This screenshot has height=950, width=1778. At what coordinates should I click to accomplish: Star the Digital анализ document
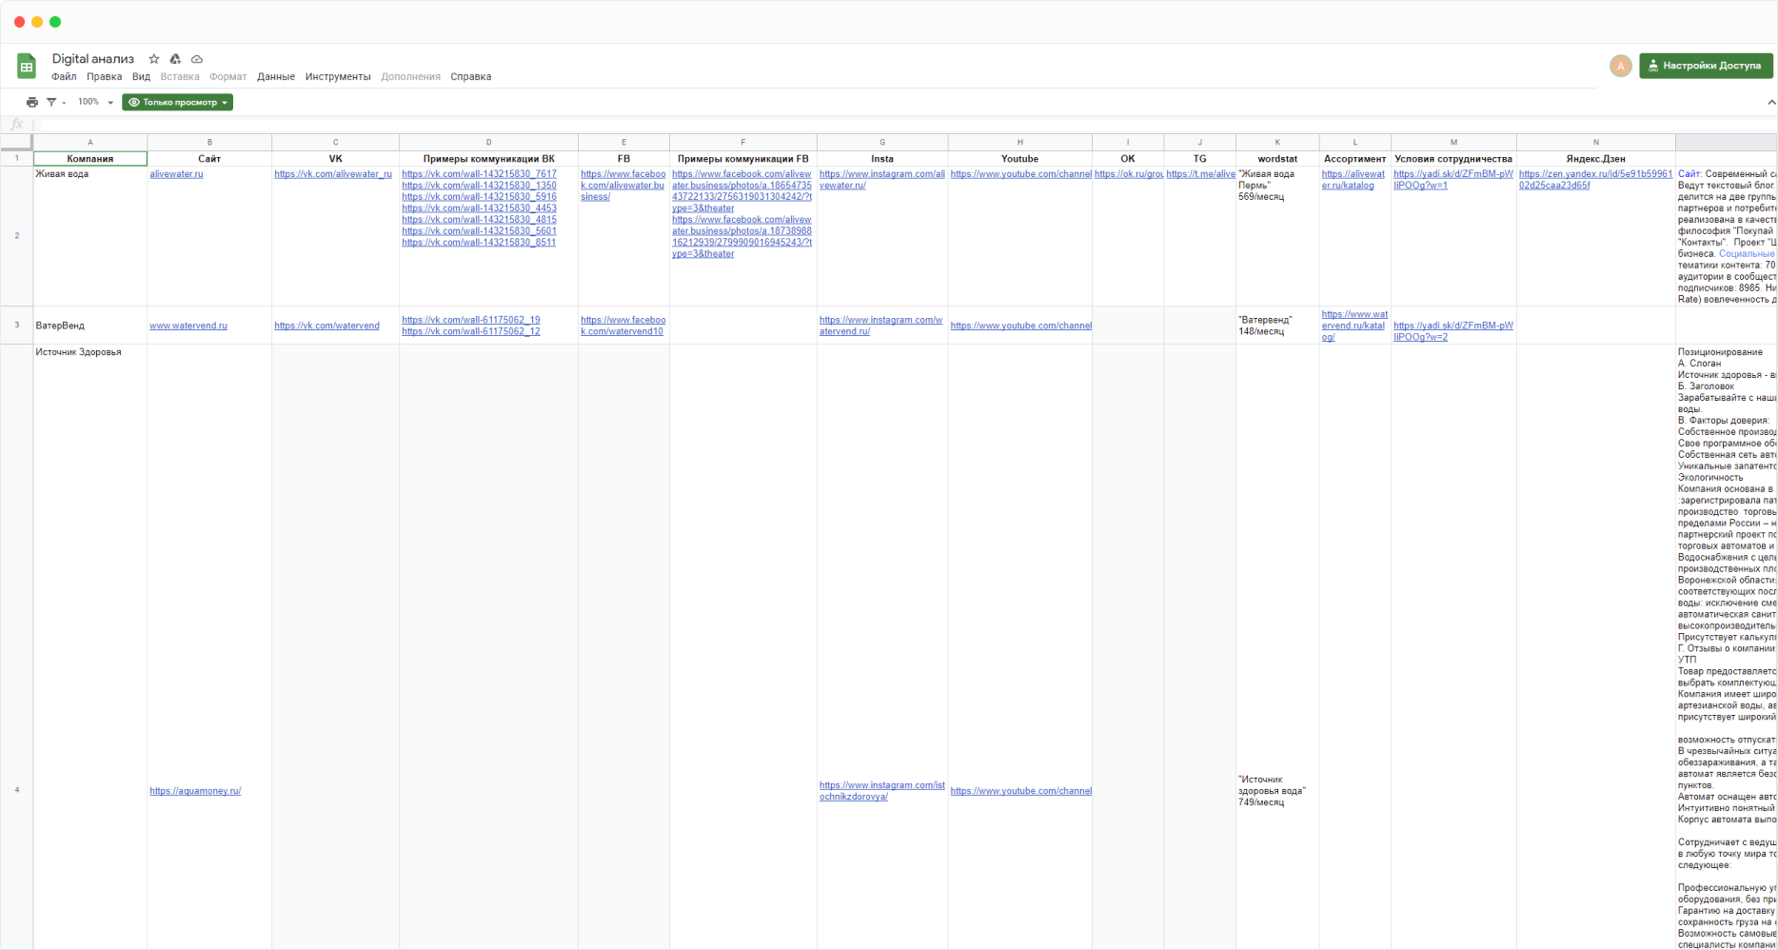(154, 59)
